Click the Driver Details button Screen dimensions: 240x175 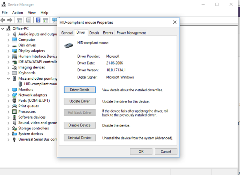(x=80, y=90)
